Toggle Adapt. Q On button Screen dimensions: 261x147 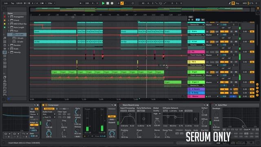(34, 125)
